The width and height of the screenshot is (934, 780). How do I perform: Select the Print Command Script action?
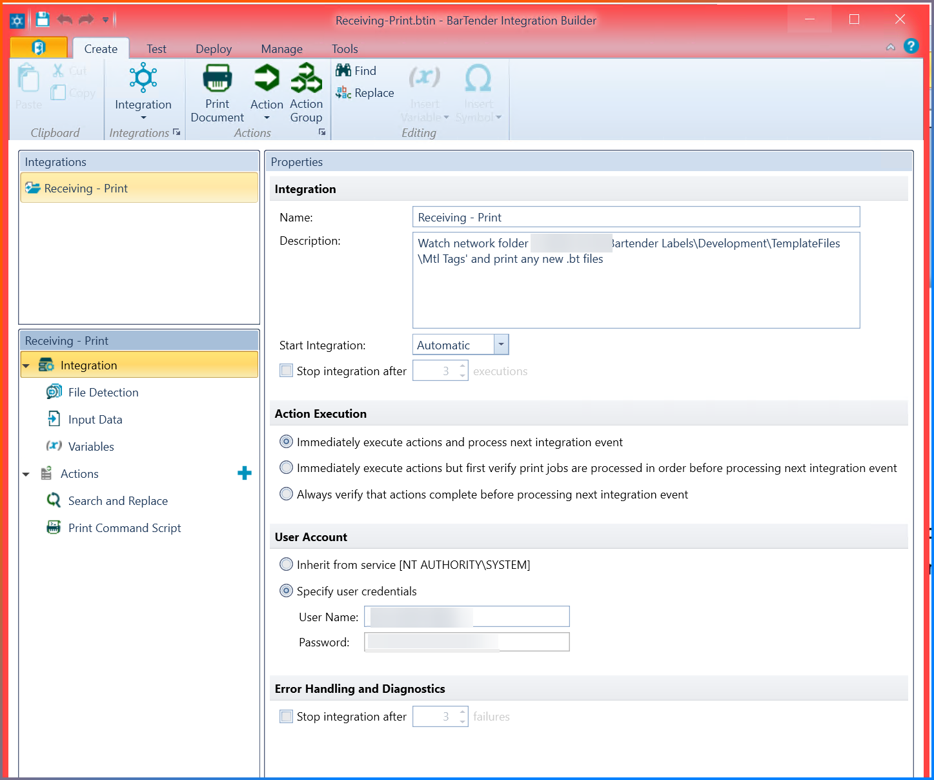click(124, 528)
